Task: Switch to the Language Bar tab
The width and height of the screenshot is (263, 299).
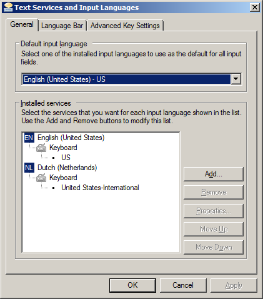Action: tap(62, 26)
